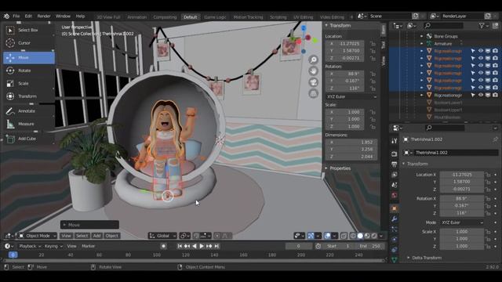Choose the Transform tool
Screen dimensions: 502x282
(x=29, y=96)
